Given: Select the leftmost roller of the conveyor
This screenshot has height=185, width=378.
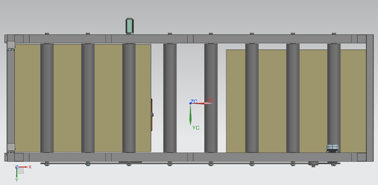Looking at the screenshot, I should [x=47, y=98].
